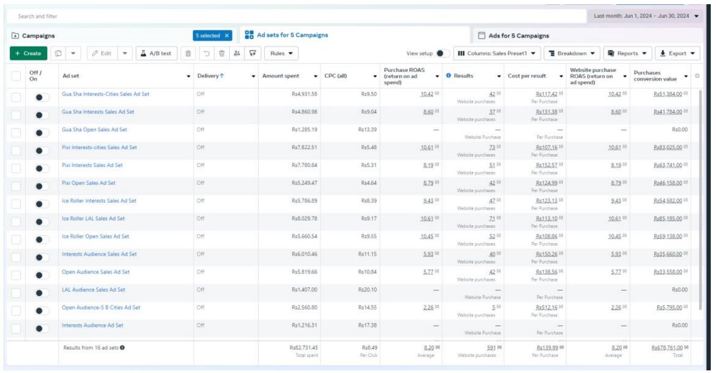Open the date range selector
716x373 pixels.
pos(646,16)
